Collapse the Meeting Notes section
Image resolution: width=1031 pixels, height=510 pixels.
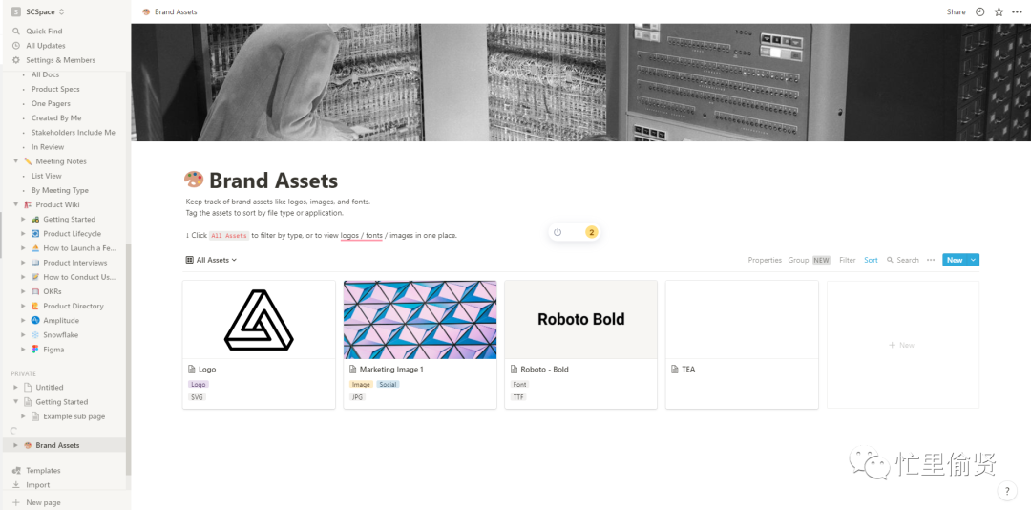tap(16, 161)
